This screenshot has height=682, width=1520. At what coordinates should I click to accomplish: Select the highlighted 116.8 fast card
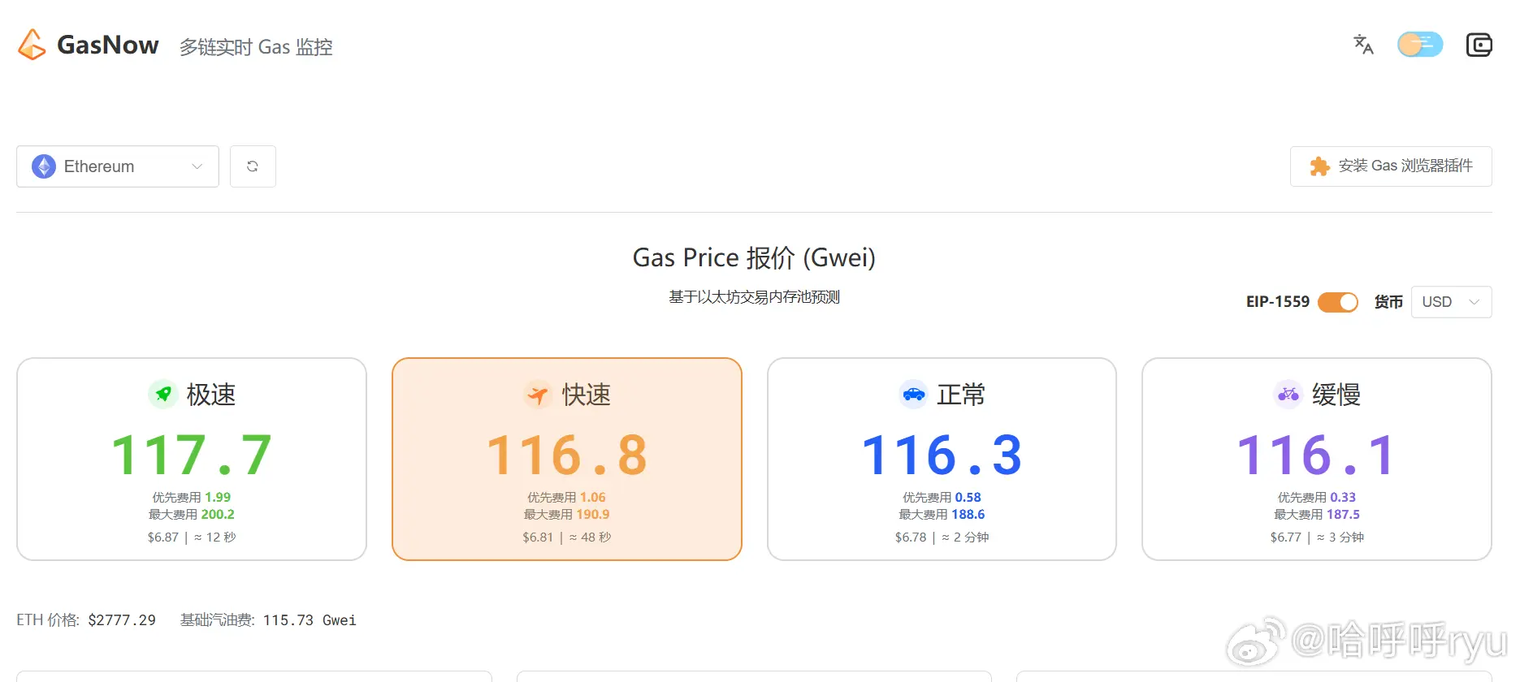pos(566,459)
